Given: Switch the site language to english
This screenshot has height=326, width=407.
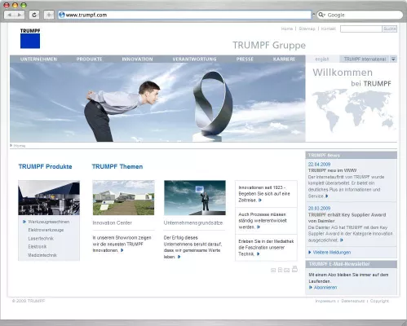Looking at the screenshot, I should [x=322, y=59].
